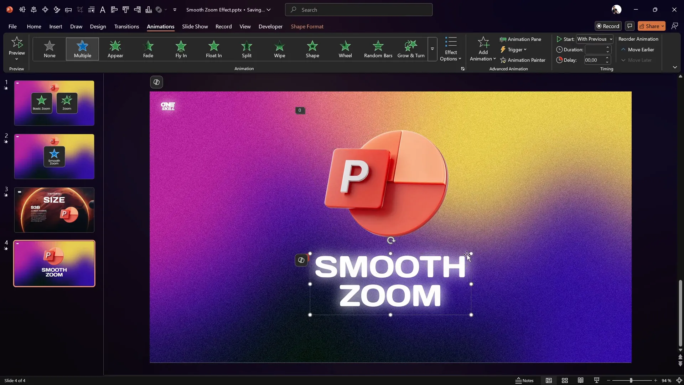Switch to the Design tab

point(98,26)
